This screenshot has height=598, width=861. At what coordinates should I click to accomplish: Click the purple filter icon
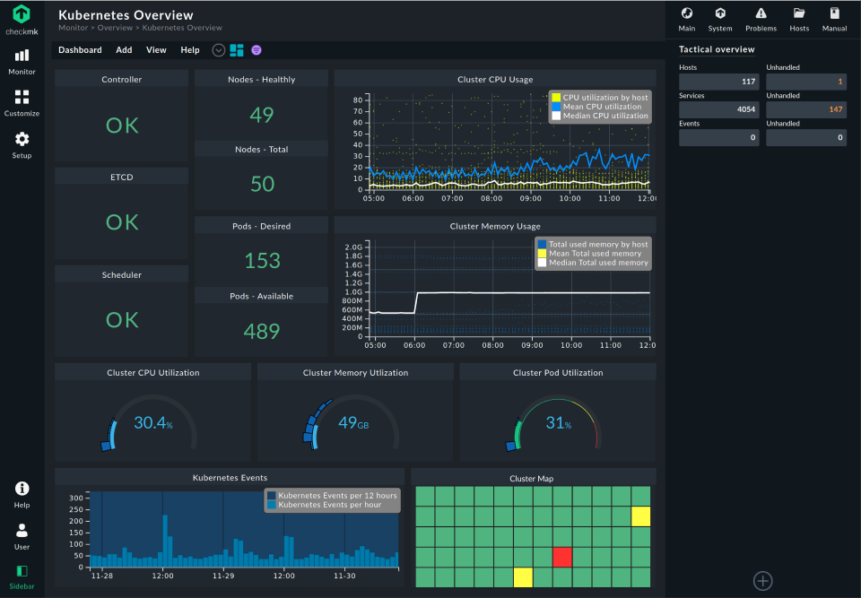point(257,50)
